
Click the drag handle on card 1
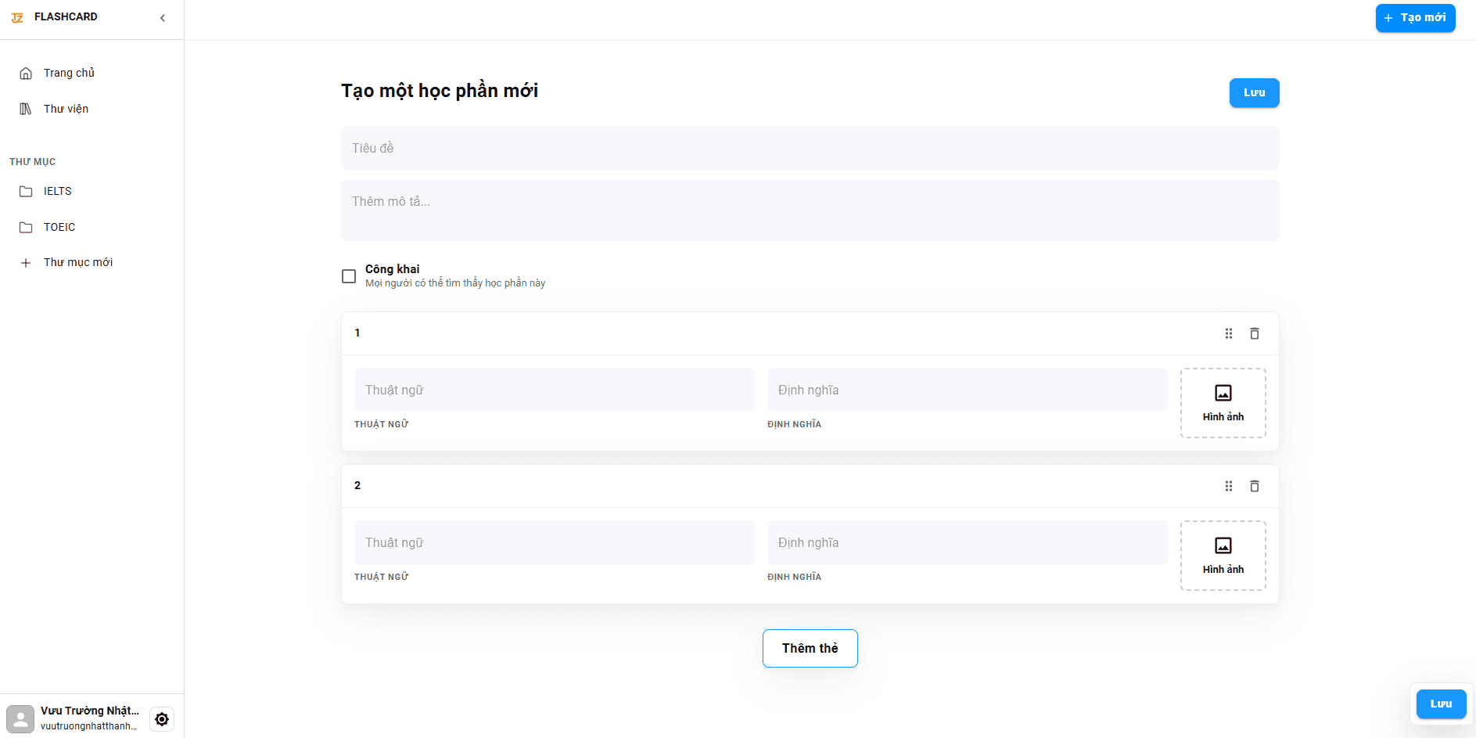[x=1228, y=333]
